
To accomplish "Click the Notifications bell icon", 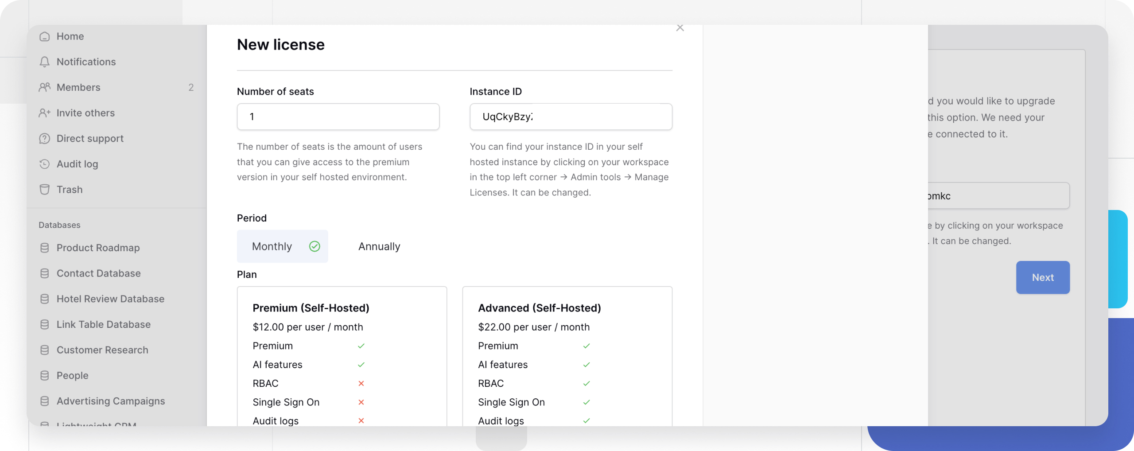I will click(44, 62).
